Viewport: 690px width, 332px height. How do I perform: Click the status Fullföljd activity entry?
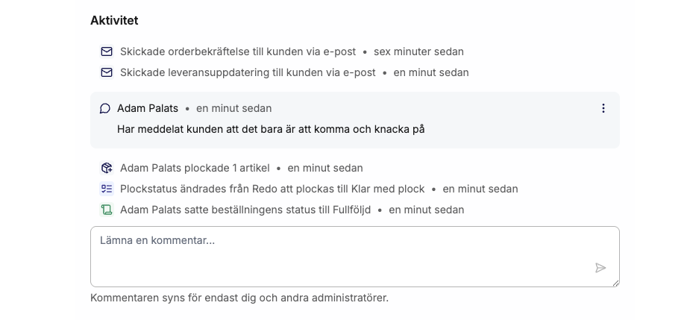(245, 210)
